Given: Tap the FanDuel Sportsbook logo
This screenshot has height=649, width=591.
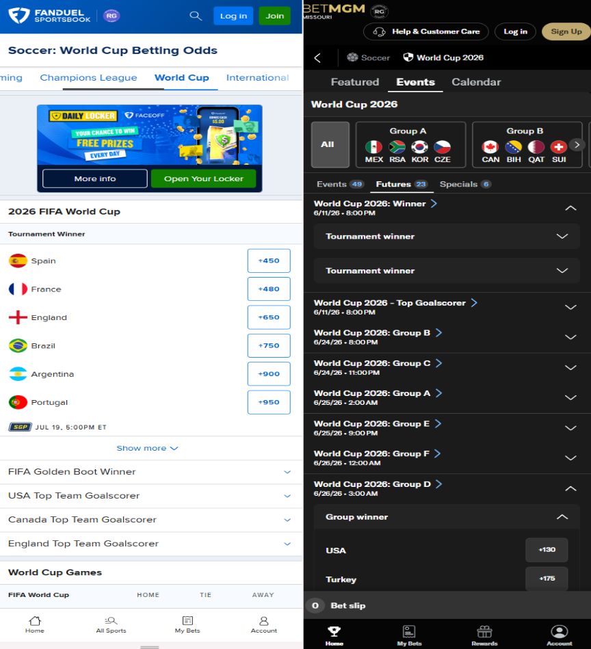Looking at the screenshot, I should point(49,16).
